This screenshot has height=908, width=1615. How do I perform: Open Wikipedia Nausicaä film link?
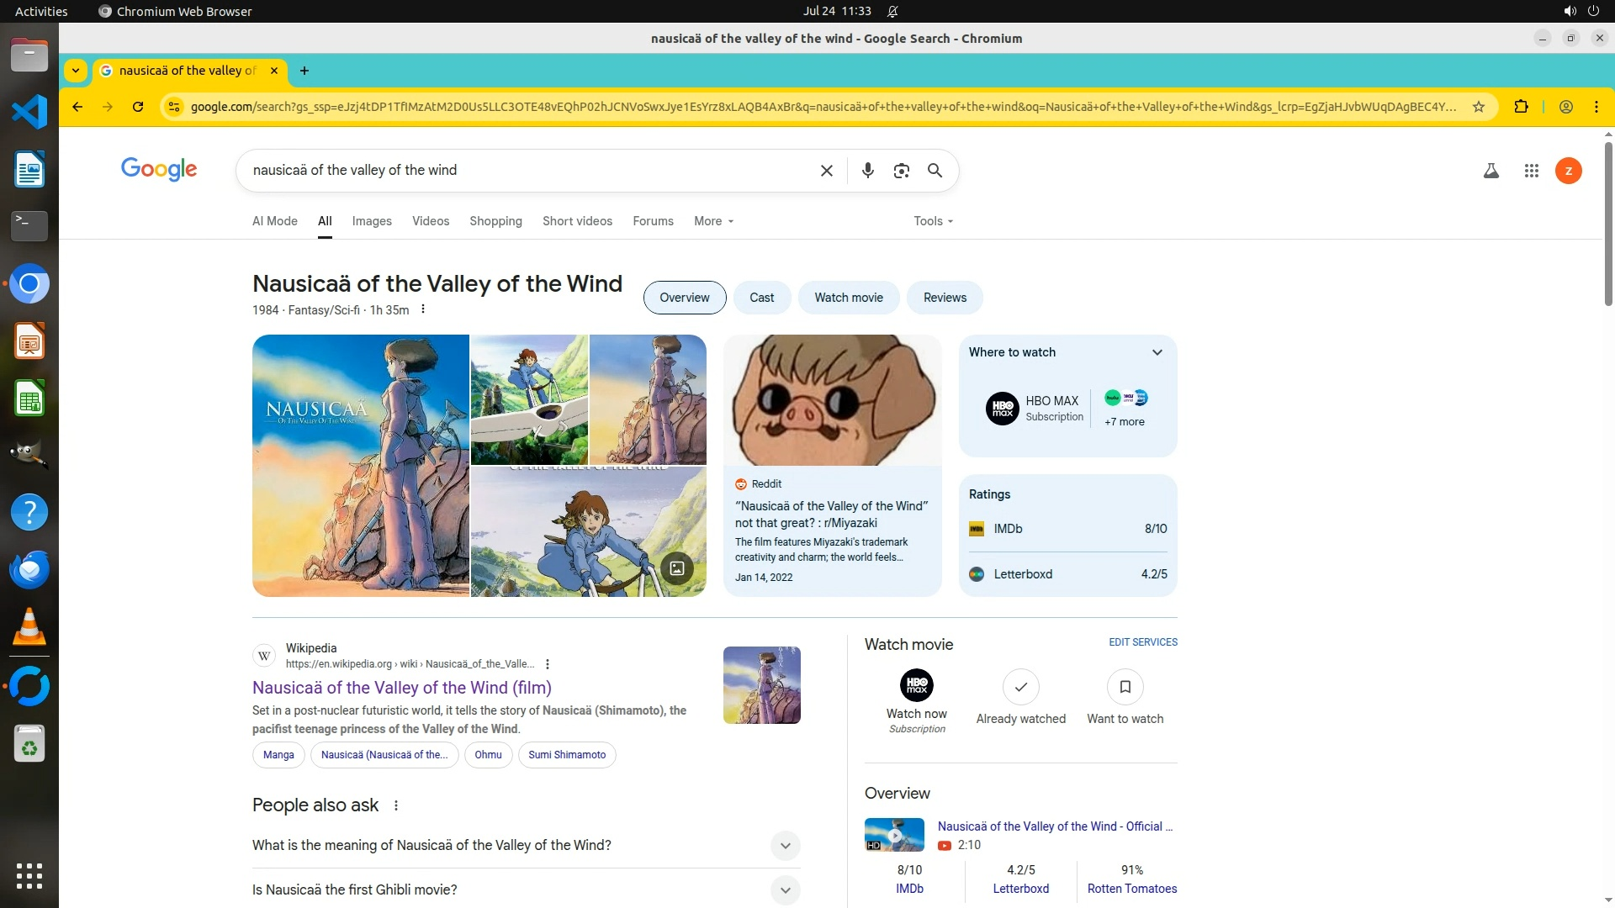coord(401,688)
